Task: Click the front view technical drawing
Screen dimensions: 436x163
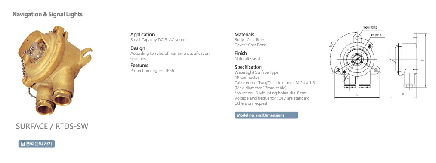Action: point(357,65)
